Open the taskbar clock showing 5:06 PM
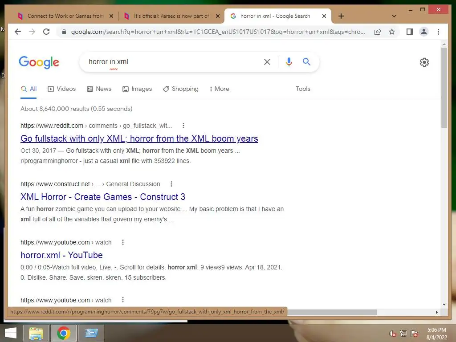The image size is (456, 342). pos(436,334)
